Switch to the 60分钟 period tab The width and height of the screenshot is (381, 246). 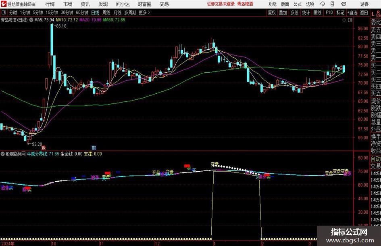point(82,13)
